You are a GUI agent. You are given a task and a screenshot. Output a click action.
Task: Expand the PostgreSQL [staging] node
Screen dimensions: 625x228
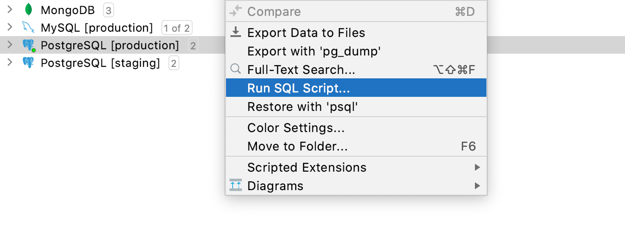pos(10,63)
